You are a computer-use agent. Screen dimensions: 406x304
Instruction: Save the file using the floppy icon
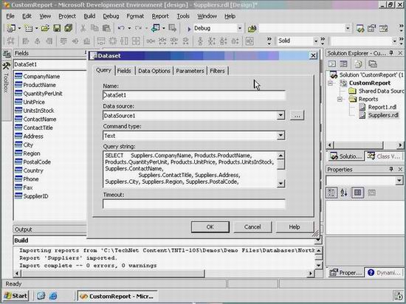[x=57, y=28]
